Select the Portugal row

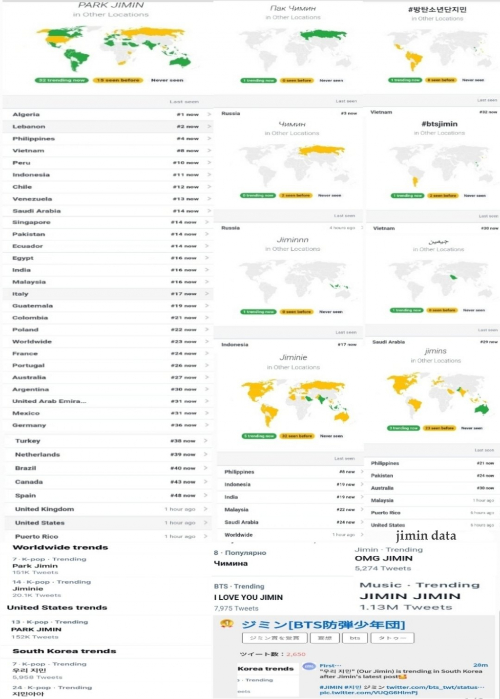(x=107, y=366)
